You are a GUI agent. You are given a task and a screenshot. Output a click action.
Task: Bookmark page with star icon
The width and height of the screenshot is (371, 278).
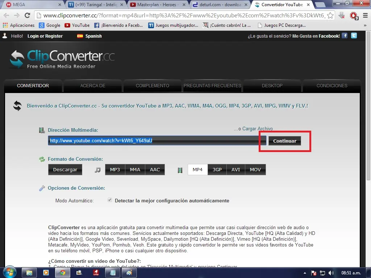tap(330, 15)
